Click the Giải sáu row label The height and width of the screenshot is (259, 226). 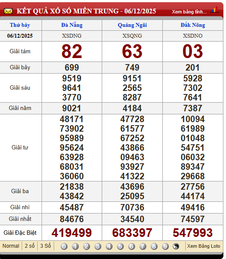(20, 88)
